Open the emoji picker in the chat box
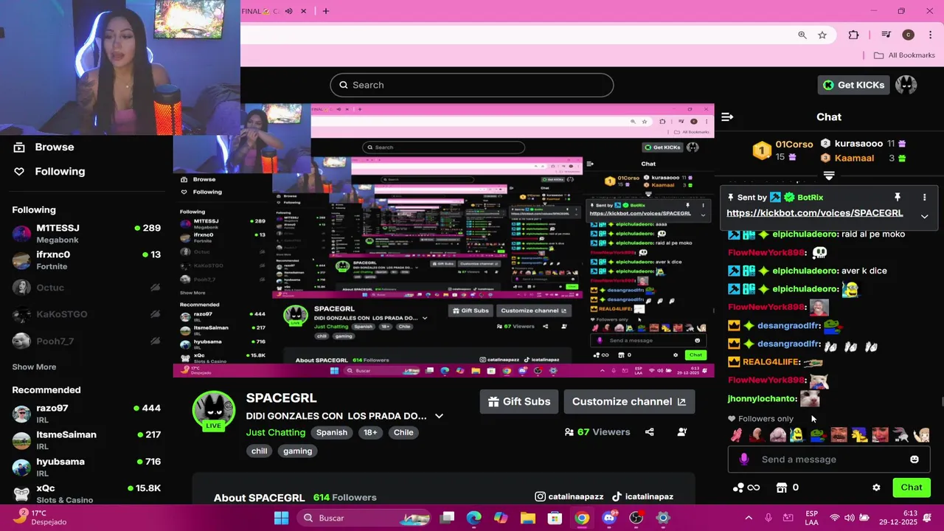 click(914, 459)
